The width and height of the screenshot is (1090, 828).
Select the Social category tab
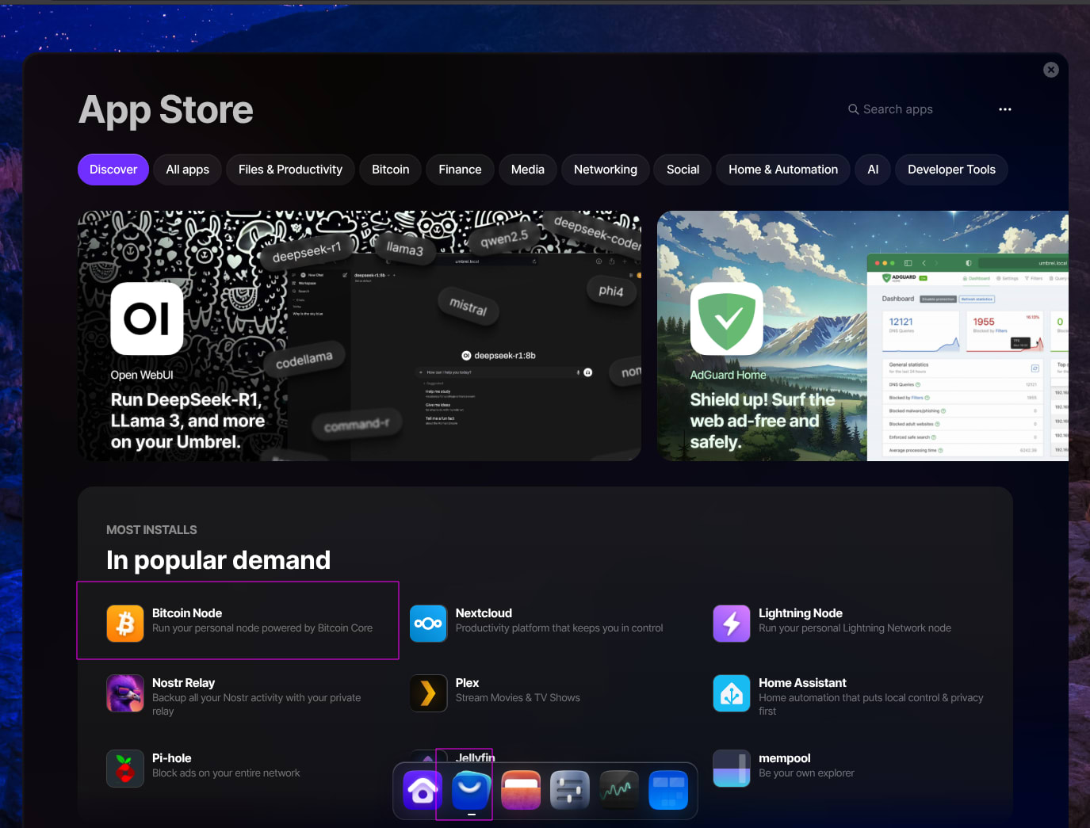683,170
